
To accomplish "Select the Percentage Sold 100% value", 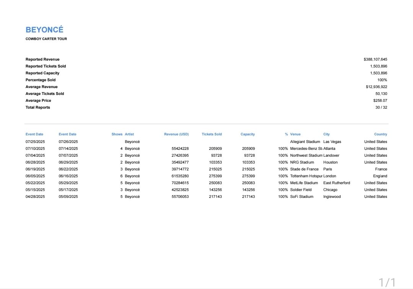I will [x=382, y=80].
